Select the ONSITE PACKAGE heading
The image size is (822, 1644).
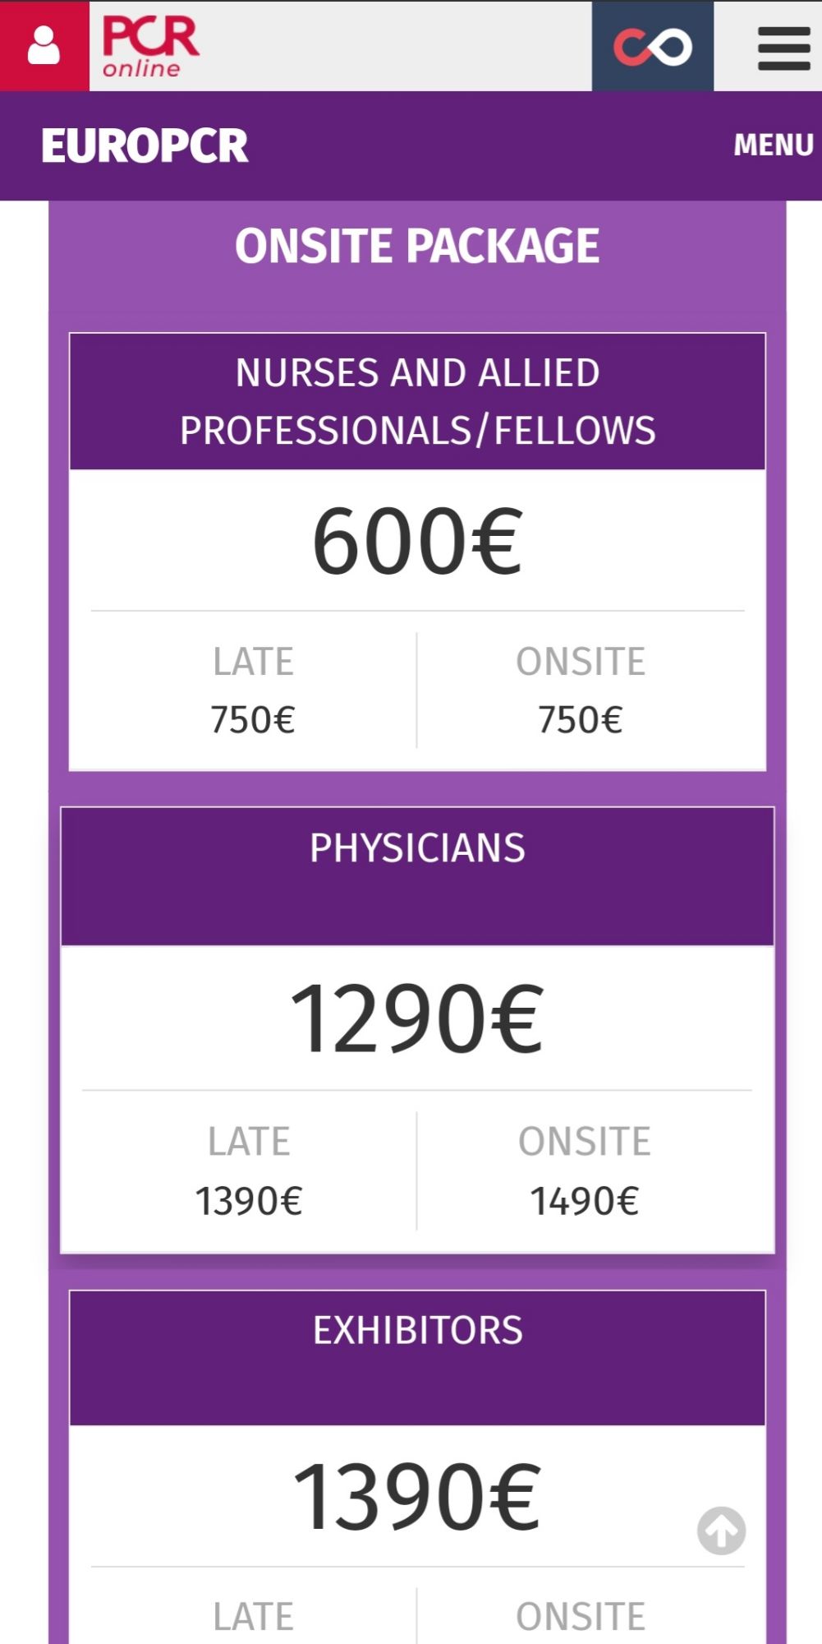(x=417, y=246)
